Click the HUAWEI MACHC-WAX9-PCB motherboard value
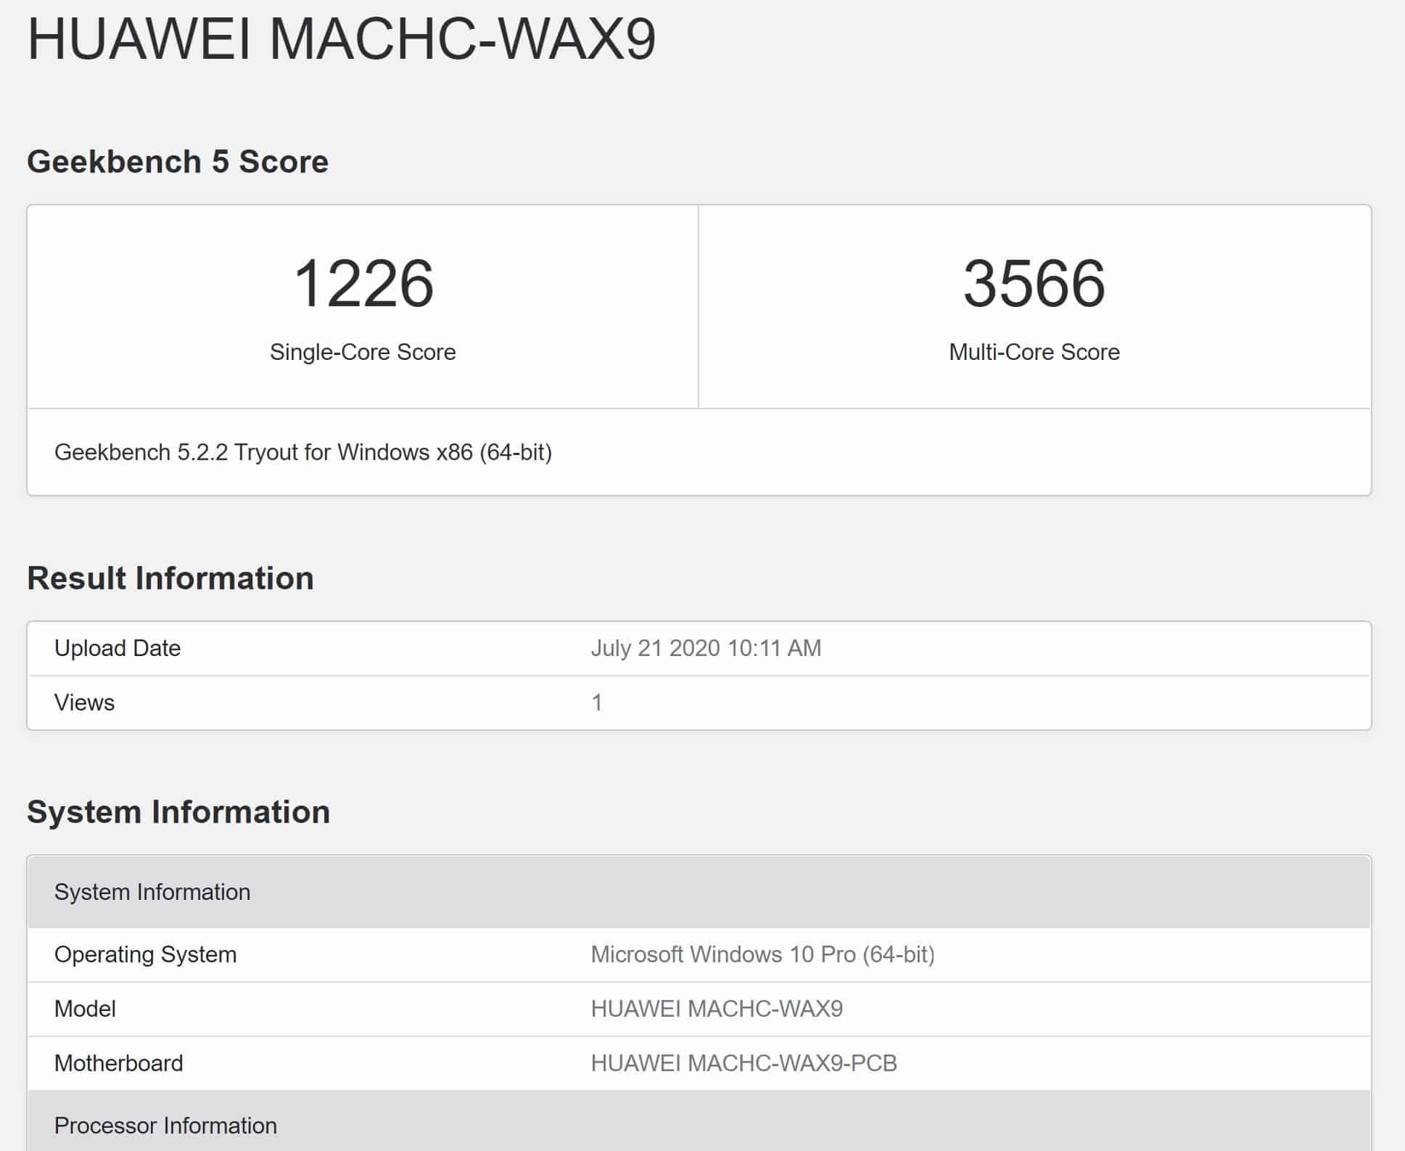Image resolution: width=1405 pixels, height=1151 pixels. click(x=743, y=1063)
